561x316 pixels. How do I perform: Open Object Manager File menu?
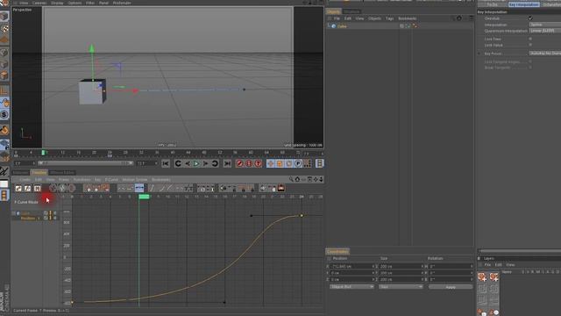tap(337, 18)
